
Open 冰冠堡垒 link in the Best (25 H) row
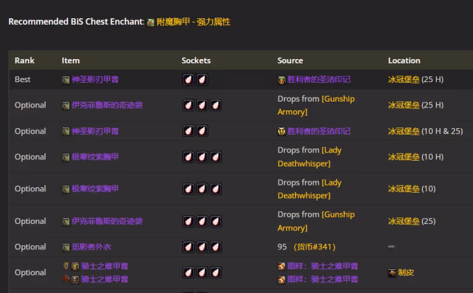coord(404,80)
